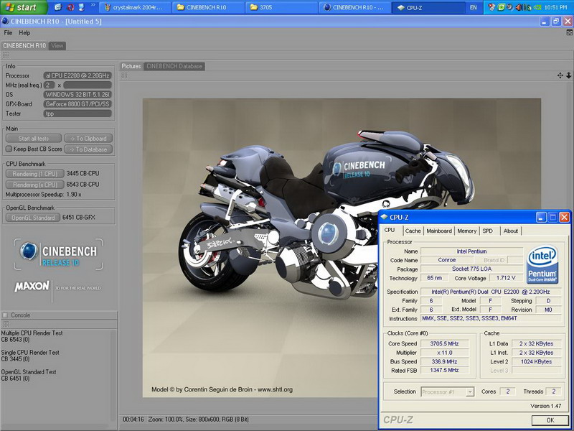The height and width of the screenshot is (431, 574).
Task: Click the GFX-Board info field
Action: coord(77,104)
